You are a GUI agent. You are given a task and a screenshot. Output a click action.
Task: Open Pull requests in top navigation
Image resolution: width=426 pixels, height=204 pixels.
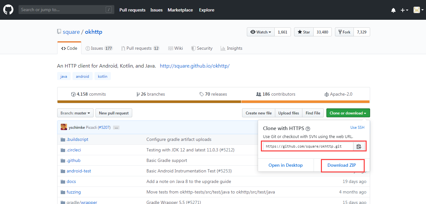132,10
